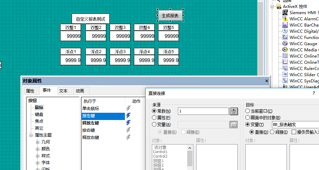
Task: Switch to the 属性 tab
Action: 30,91
